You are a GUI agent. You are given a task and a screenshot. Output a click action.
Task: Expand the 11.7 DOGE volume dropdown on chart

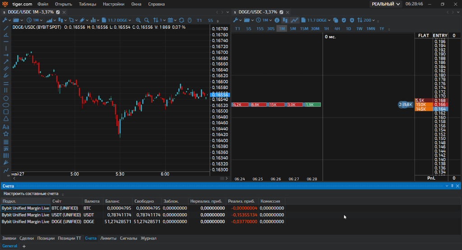(x=117, y=20)
